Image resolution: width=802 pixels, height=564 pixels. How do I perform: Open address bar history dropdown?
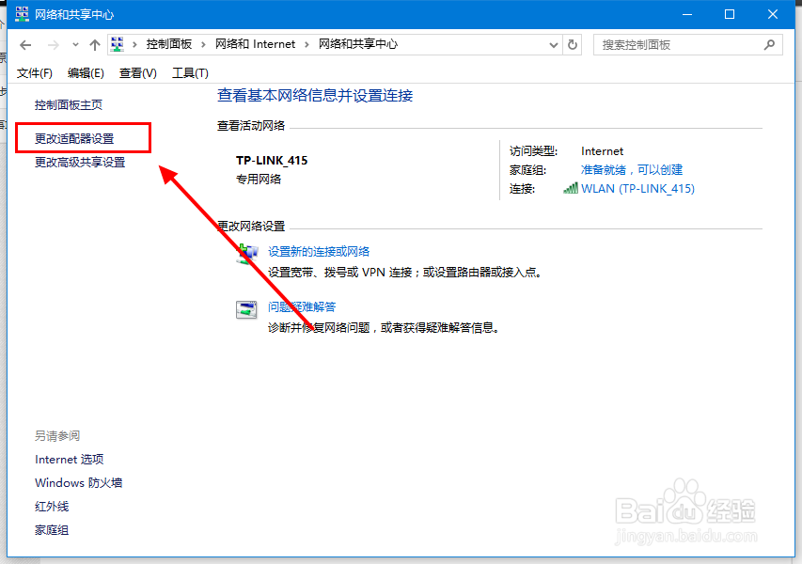click(x=554, y=45)
